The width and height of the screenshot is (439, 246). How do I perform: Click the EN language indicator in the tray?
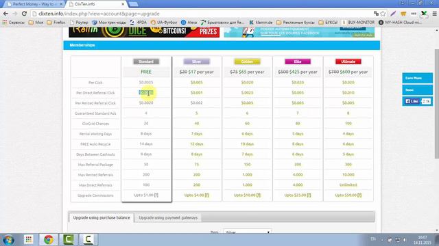(373, 239)
